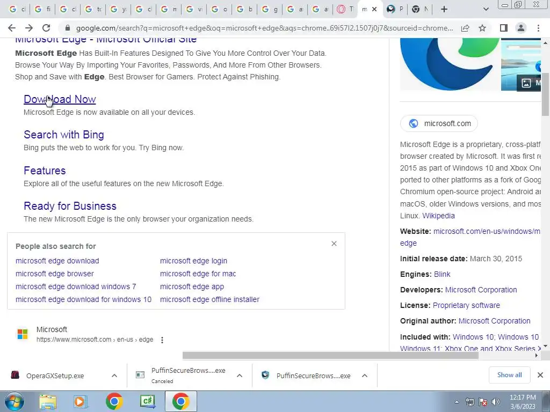
Task: Open the Chrome profile avatar
Action: 521,28
